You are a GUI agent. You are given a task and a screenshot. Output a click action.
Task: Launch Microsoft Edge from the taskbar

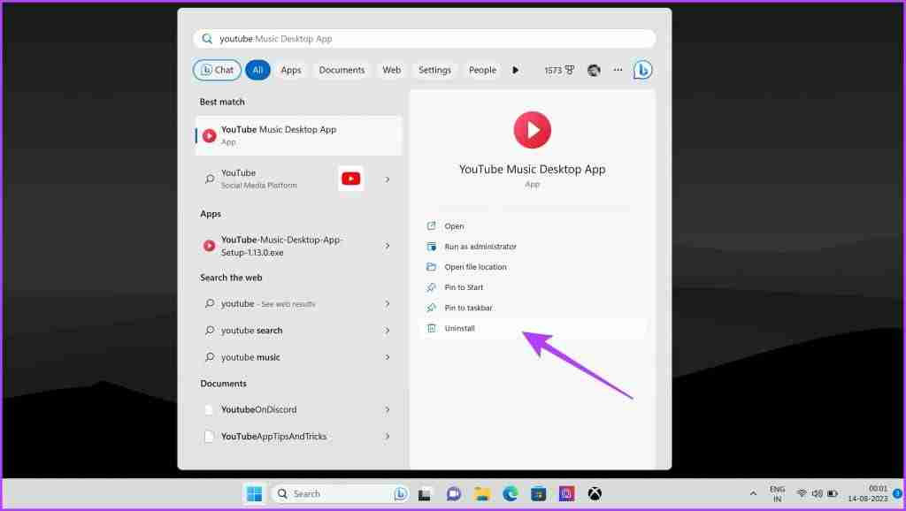(511, 493)
